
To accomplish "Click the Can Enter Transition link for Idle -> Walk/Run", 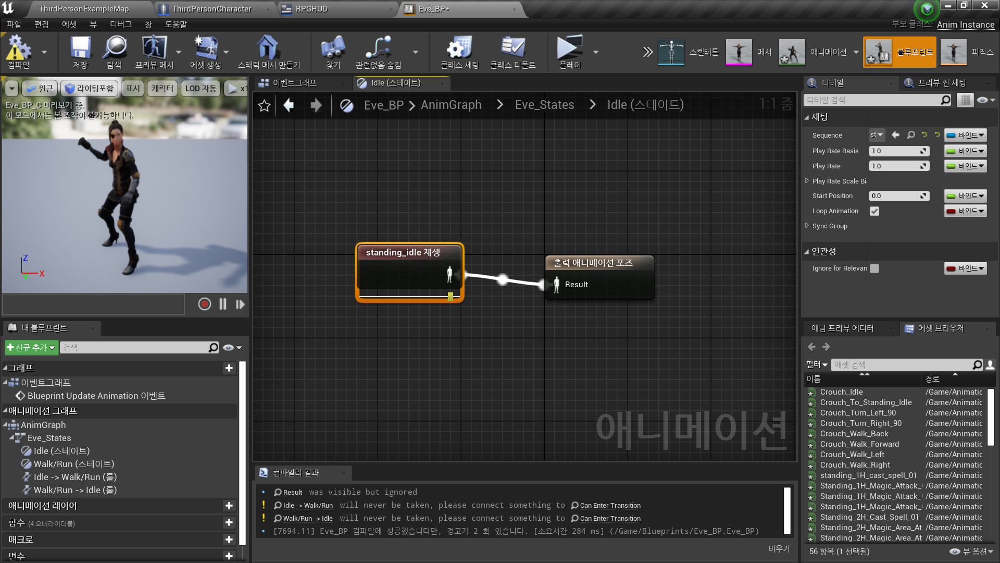I will 610,506.
